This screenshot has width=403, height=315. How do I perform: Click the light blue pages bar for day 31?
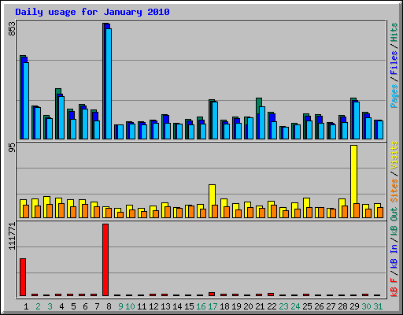(x=380, y=130)
